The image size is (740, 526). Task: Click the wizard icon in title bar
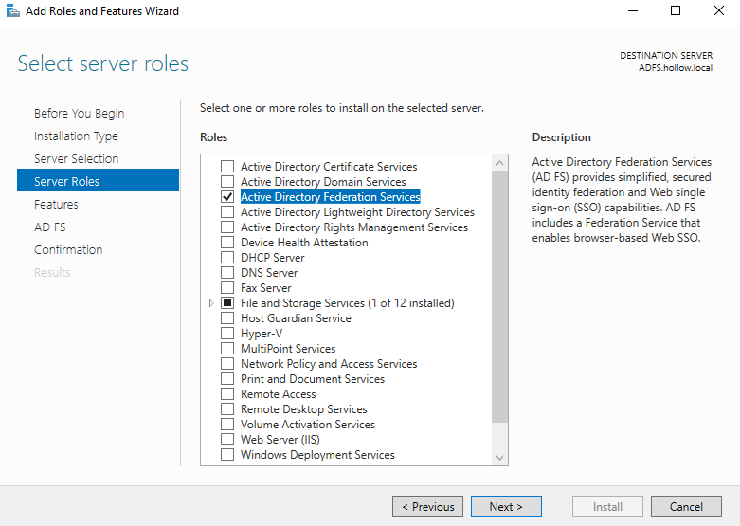coord(11,11)
